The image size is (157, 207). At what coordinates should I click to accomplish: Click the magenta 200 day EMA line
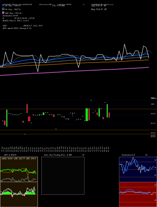[74, 71]
